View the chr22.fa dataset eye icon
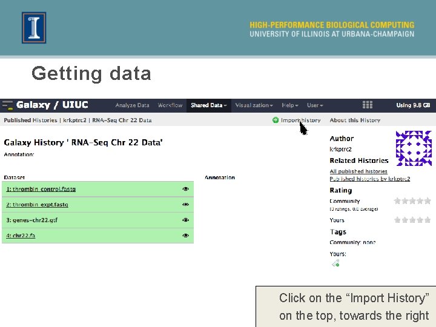This screenshot has height=327, width=436. [x=186, y=236]
